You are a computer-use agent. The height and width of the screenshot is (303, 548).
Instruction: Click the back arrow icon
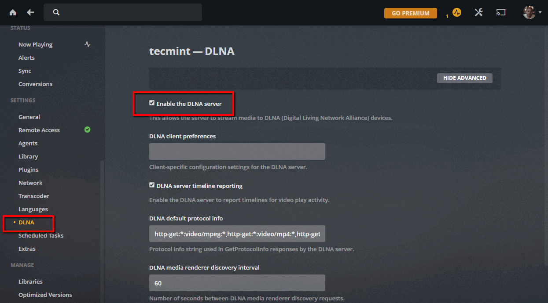click(x=30, y=13)
